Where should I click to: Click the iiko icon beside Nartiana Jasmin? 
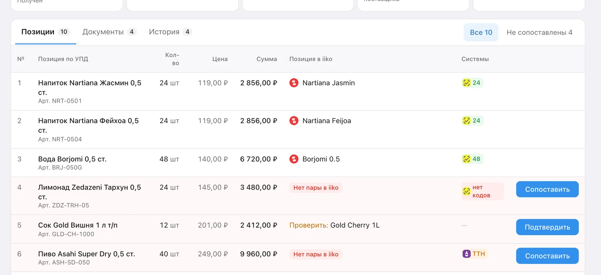[294, 83]
